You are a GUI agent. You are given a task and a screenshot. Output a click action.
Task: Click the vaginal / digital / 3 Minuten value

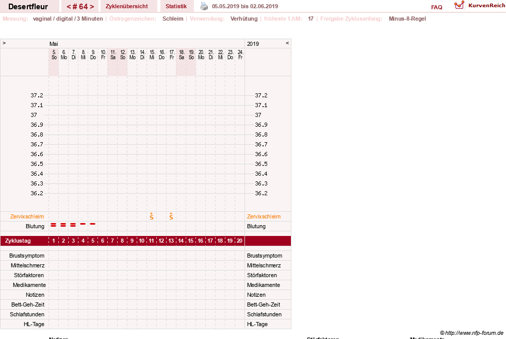click(68, 19)
